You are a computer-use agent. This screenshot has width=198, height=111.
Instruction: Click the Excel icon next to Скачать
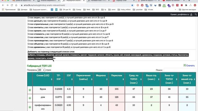click(x=184, y=65)
